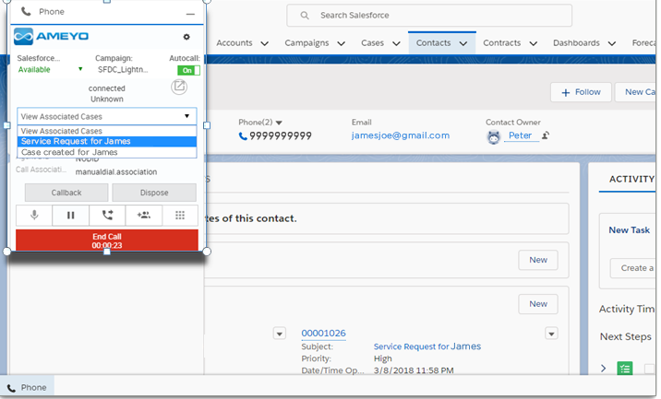Click green task icon under Next Steps
661x399 pixels.
625,369
